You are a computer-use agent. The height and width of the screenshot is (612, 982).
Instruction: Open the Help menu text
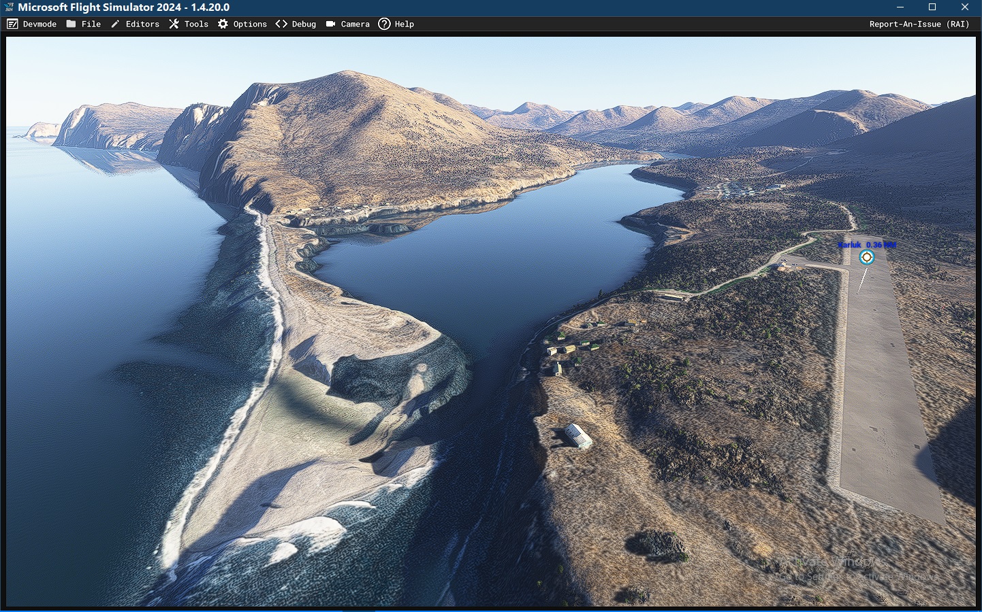(404, 24)
